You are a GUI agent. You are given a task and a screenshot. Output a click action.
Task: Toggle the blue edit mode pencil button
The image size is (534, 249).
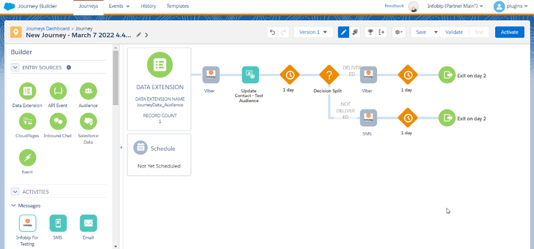pyautogui.click(x=343, y=33)
